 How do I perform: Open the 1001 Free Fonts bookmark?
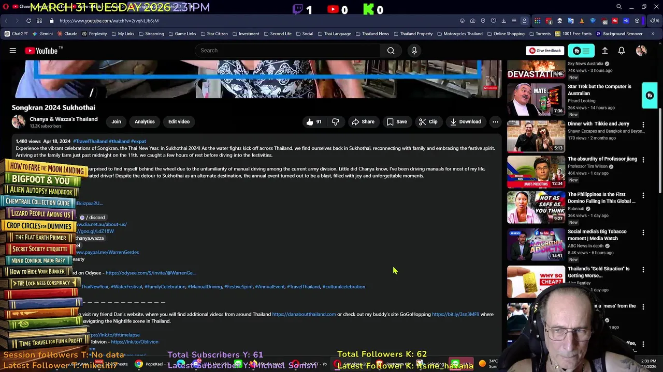point(573,34)
